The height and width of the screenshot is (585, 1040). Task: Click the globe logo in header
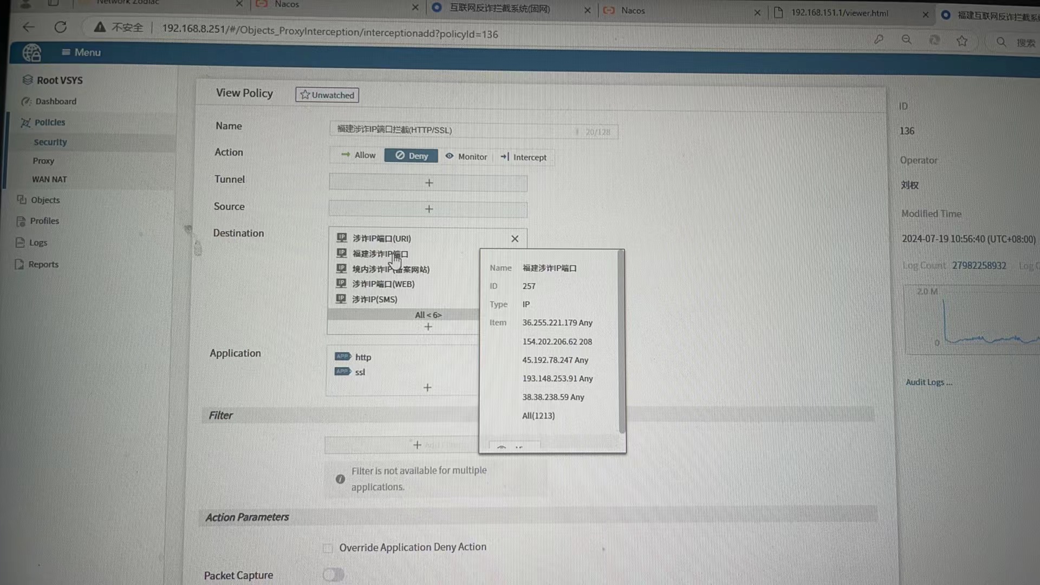pos(31,53)
